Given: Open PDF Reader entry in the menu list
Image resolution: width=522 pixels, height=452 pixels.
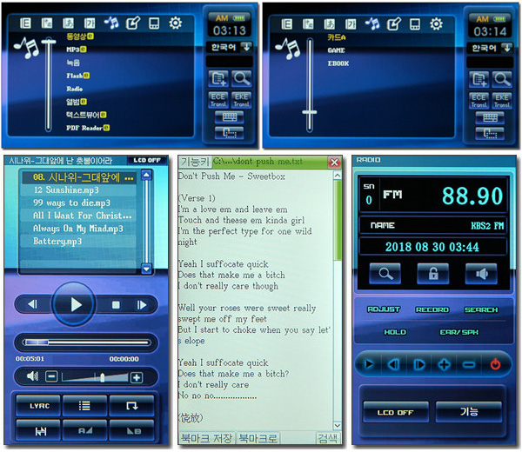Looking at the screenshot, I should (x=88, y=128).
